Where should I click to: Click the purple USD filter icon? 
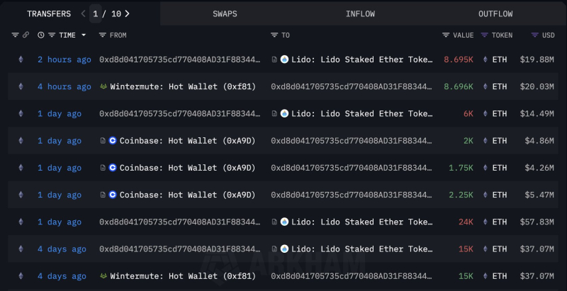535,35
